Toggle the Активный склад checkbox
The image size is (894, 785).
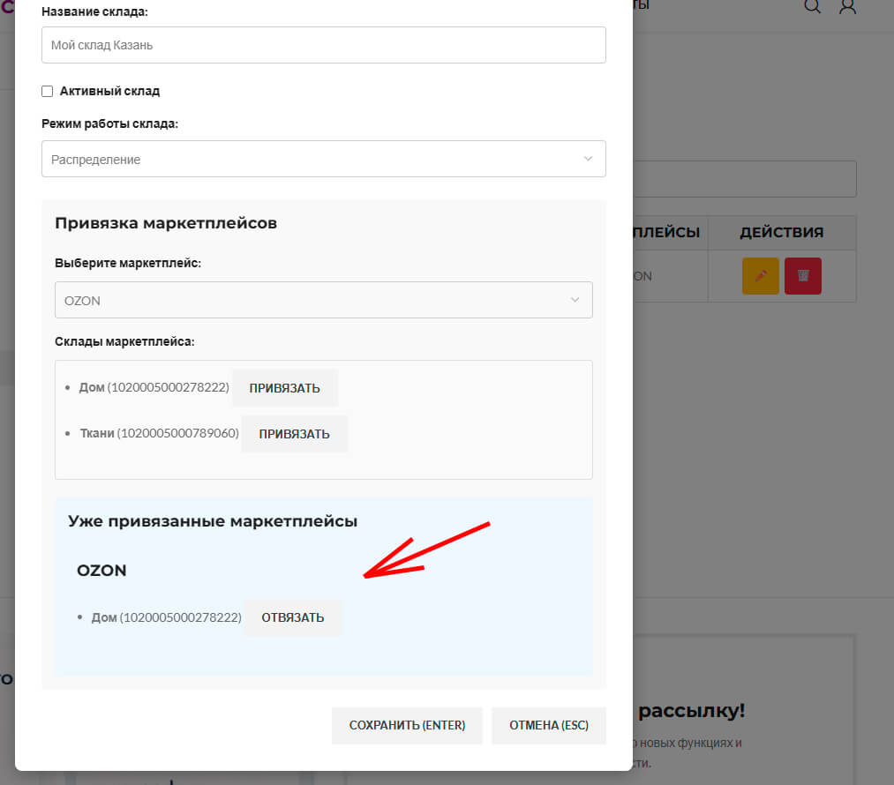tap(48, 91)
